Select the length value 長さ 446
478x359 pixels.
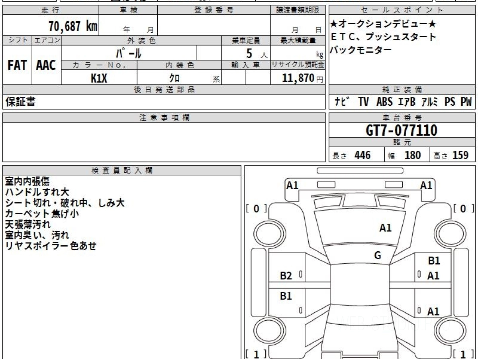point(352,155)
